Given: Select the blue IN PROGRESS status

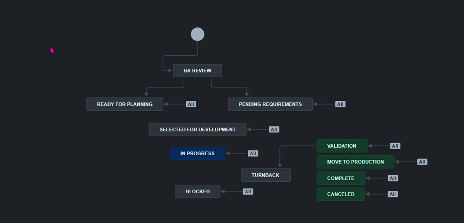Looking at the screenshot, I should pos(198,153).
